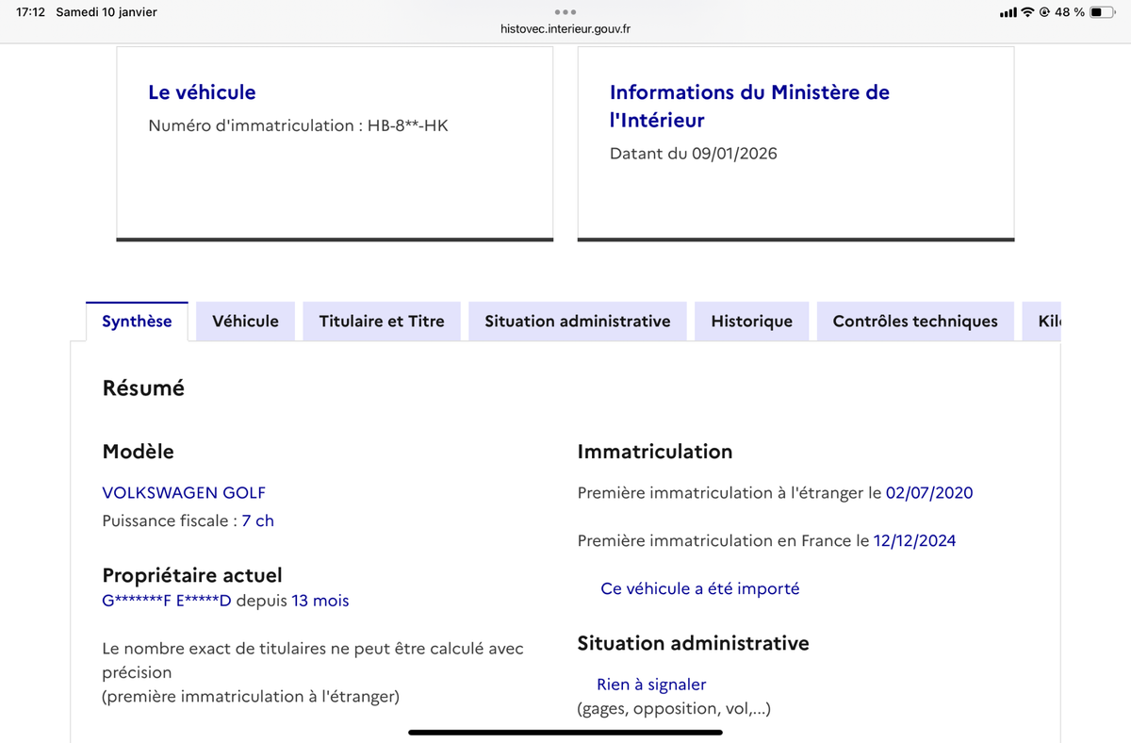1131x743 pixels.
Task: Tap the Wi-Fi status icon
Action: tap(1027, 12)
